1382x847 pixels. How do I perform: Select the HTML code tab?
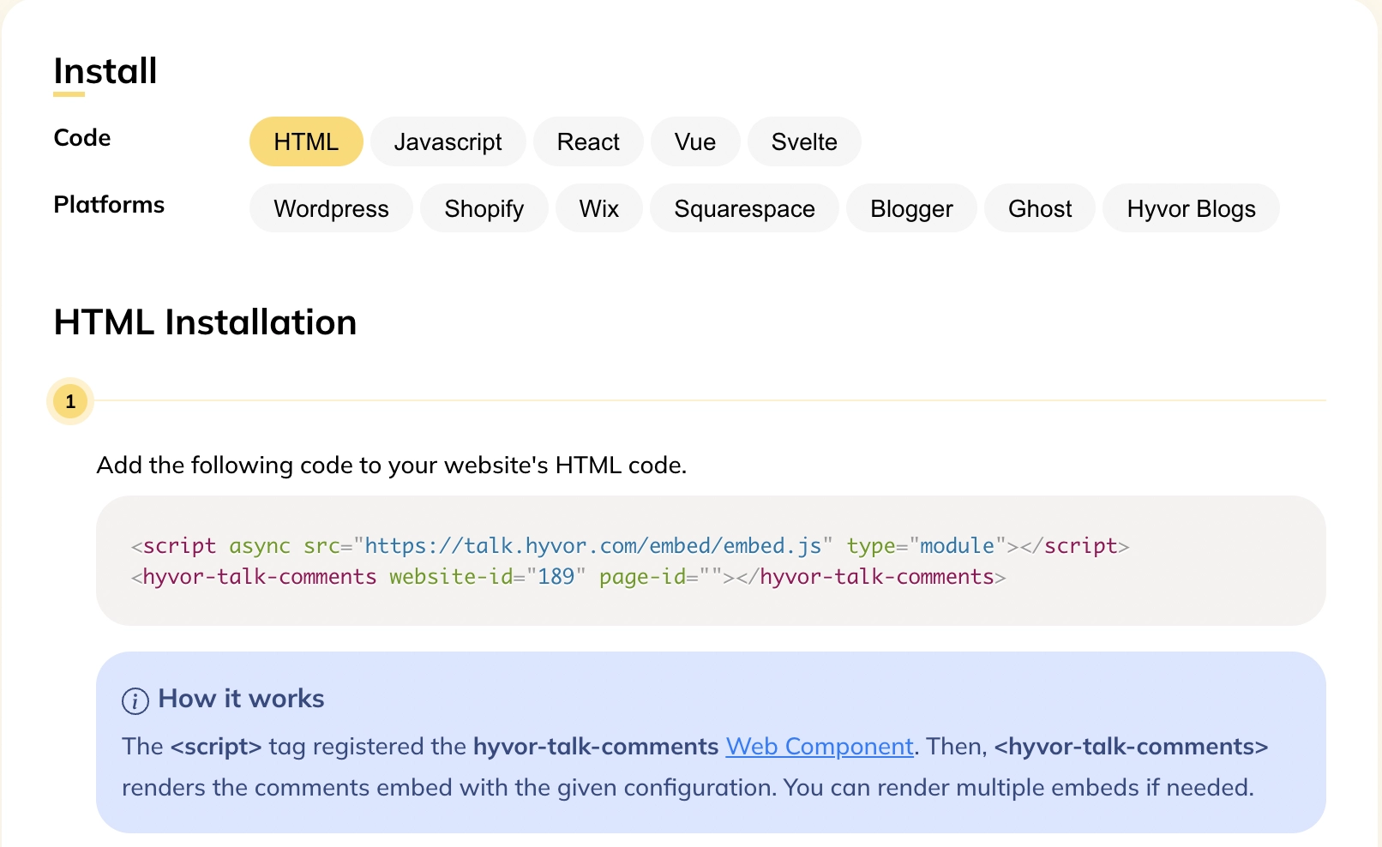pos(306,141)
